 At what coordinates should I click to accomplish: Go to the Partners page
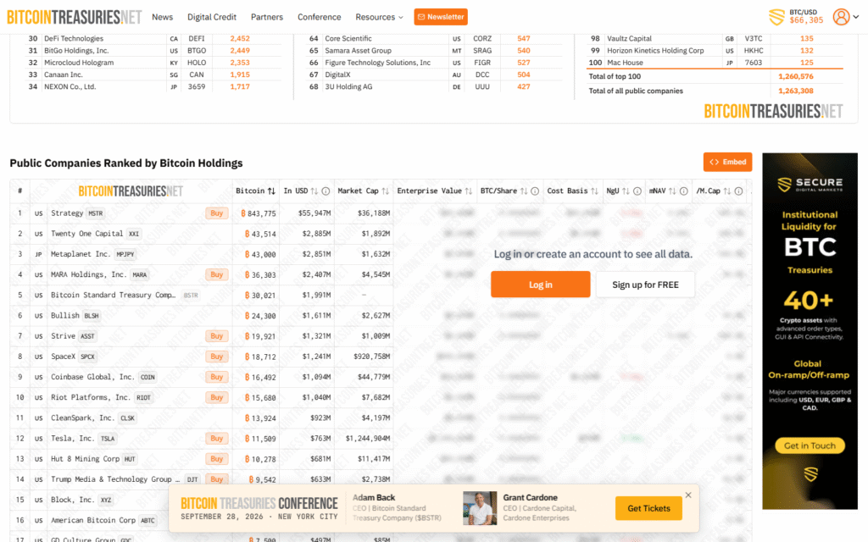pyautogui.click(x=267, y=17)
